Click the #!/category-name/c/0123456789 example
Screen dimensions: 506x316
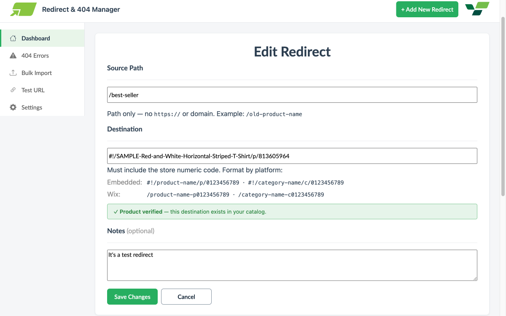coord(296,183)
